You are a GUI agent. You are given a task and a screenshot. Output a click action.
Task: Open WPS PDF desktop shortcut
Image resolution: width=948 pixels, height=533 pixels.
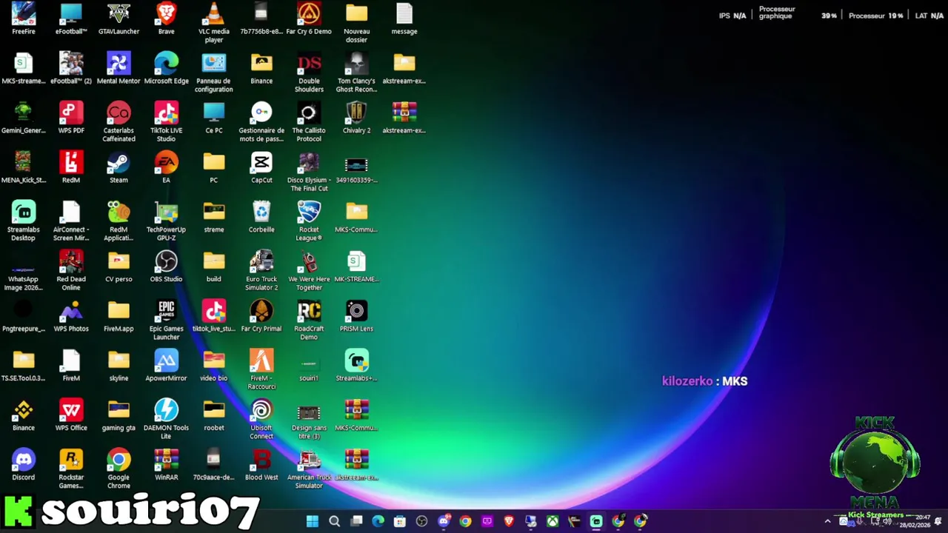click(71, 118)
